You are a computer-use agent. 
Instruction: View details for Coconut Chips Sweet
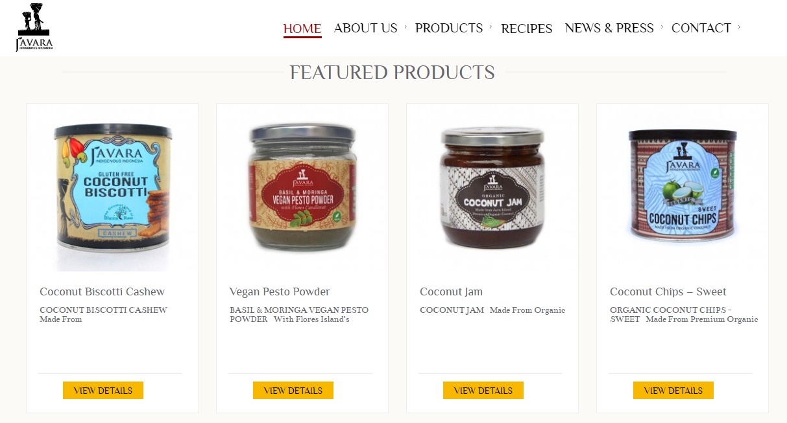coord(673,391)
